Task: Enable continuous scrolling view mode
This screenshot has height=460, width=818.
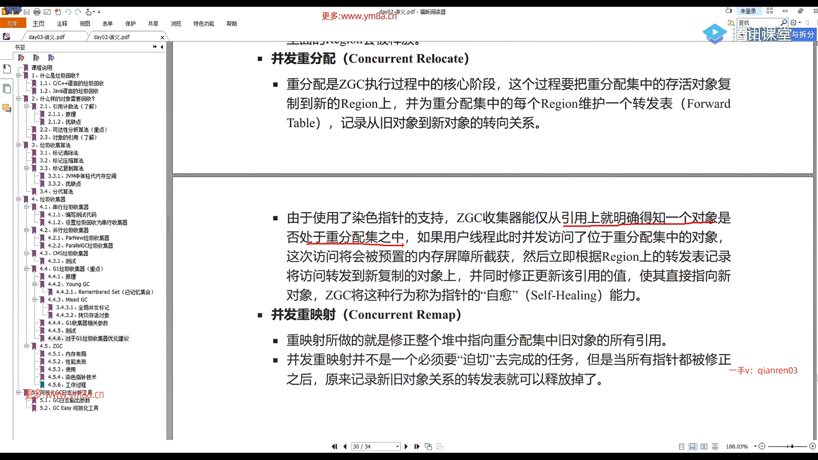Action: point(692,446)
